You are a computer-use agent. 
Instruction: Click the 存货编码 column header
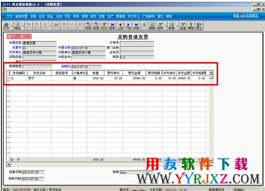point(19,73)
